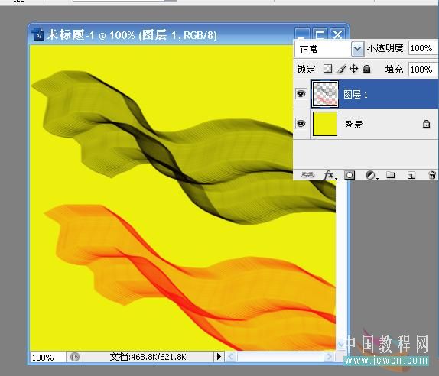Click the 图层 1 layer thumbnail

pos(325,94)
